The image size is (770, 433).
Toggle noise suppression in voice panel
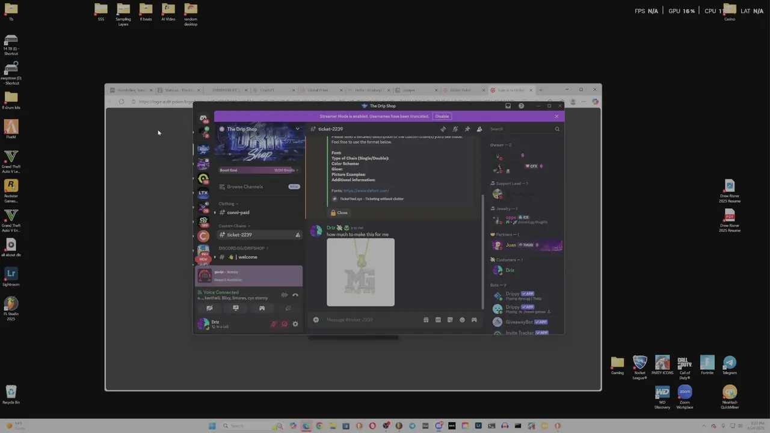[284, 295]
